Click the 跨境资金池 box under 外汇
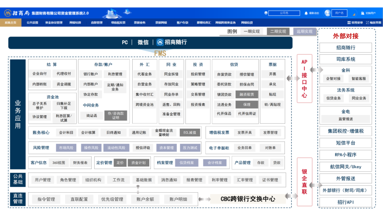 coord(145,104)
